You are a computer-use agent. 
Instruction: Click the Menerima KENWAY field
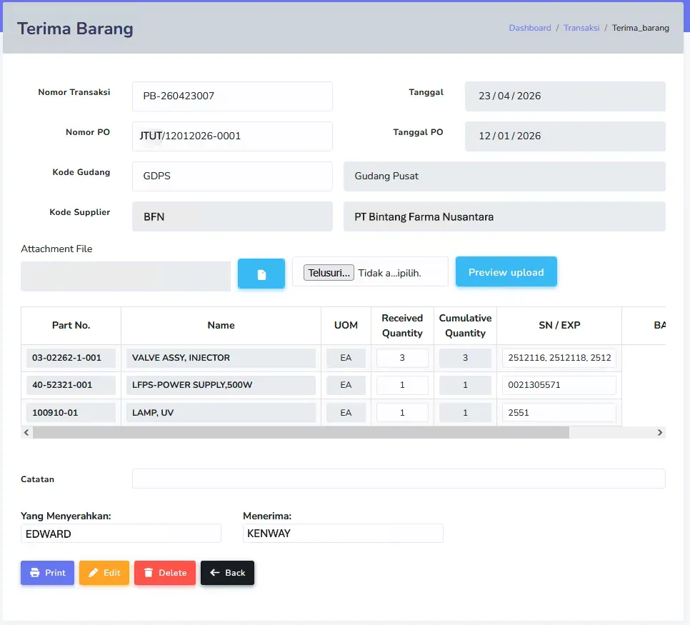tap(344, 534)
